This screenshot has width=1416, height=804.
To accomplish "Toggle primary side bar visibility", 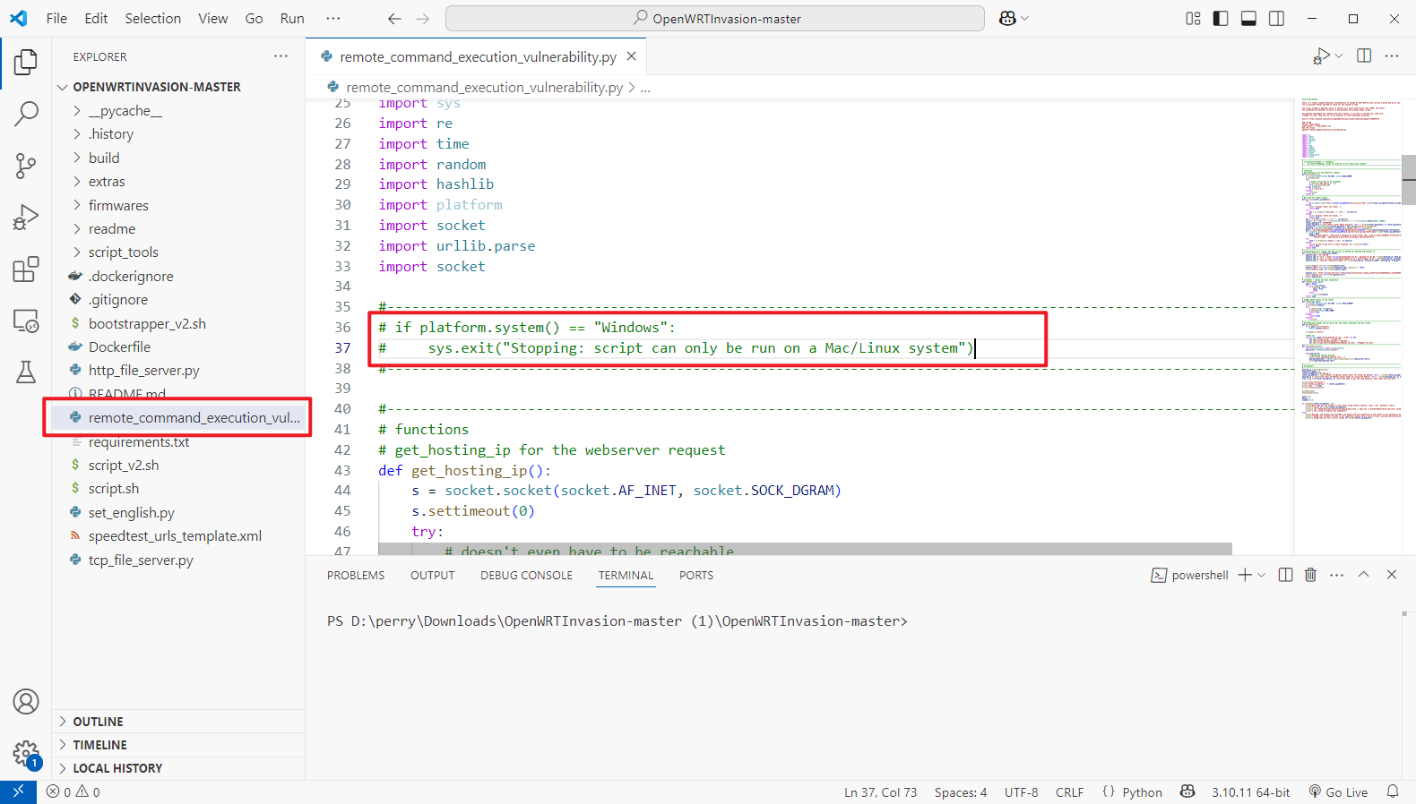I will point(1221,18).
